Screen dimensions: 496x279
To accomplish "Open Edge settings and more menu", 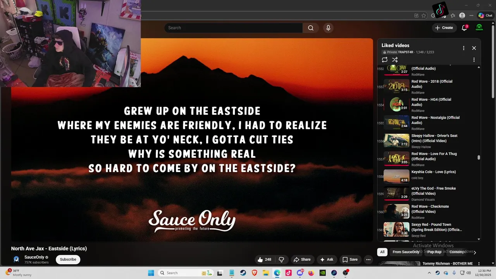I will pyautogui.click(x=471, y=15).
